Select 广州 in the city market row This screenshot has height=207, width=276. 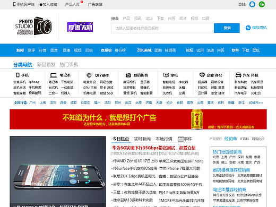tap(32, 102)
